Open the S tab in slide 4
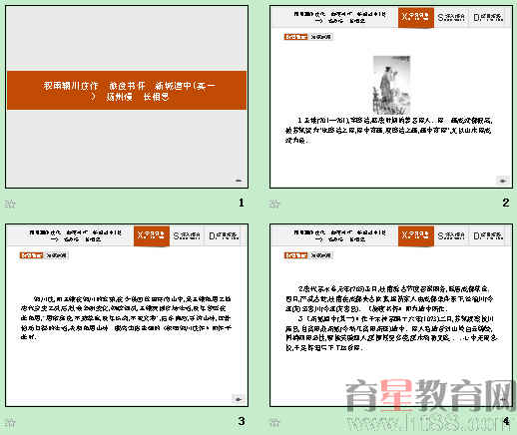This screenshot has width=517, height=435. click(451, 235)
